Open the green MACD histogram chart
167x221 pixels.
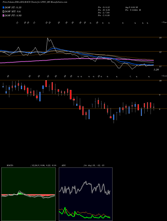tap(28, 194)
